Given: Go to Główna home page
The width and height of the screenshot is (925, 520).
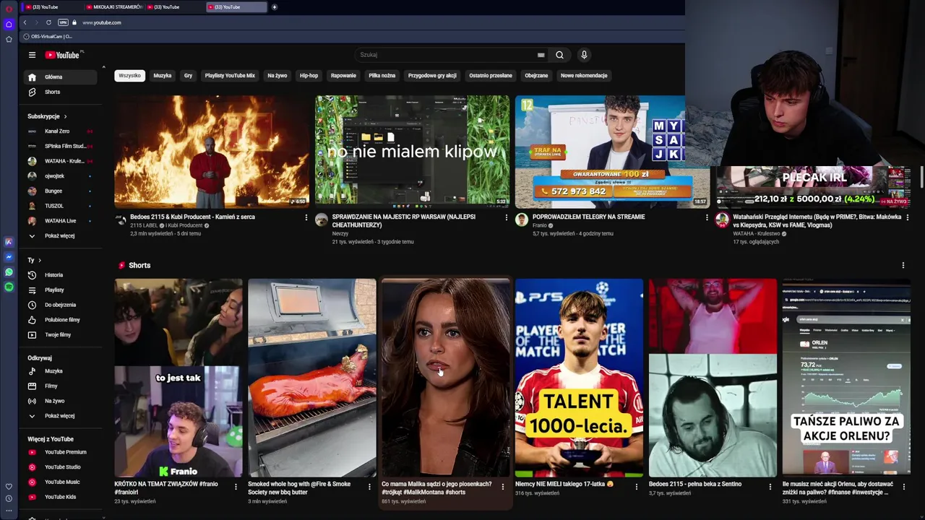Looking at the screenshot, I should coord(59,77).
